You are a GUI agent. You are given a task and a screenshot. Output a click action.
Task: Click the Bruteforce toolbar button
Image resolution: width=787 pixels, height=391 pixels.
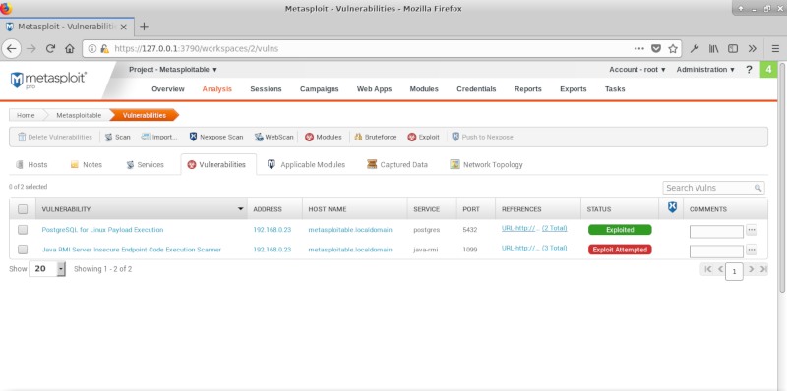click(376, 137)
